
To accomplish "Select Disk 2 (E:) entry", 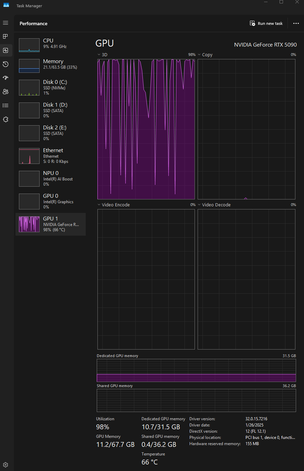I will (51, 133).
